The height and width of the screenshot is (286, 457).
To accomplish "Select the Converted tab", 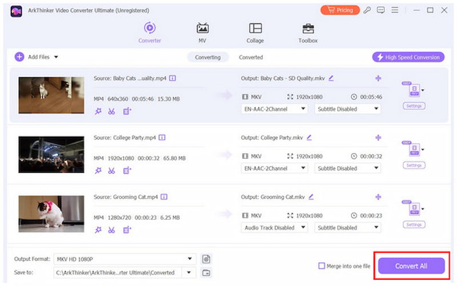I will click(x=251, y=57).
